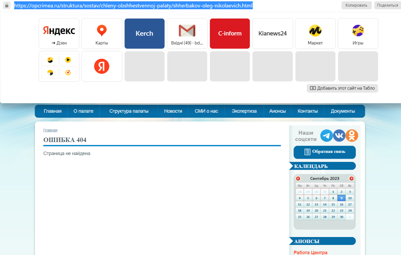Go to previous month in calendar

298,179
